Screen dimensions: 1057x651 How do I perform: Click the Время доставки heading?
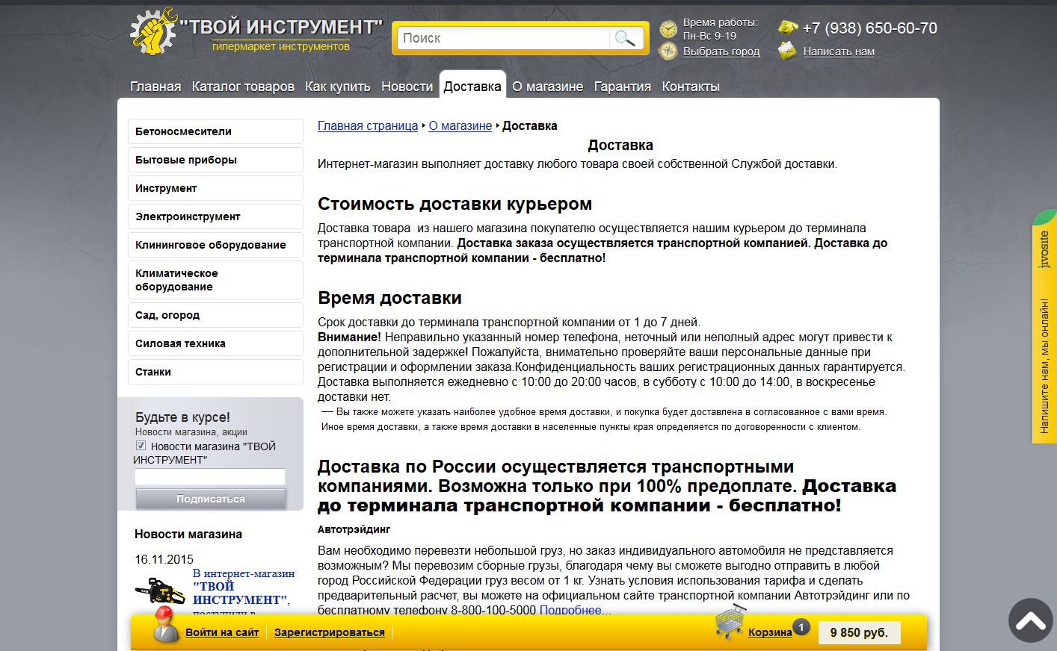(389, 298)
